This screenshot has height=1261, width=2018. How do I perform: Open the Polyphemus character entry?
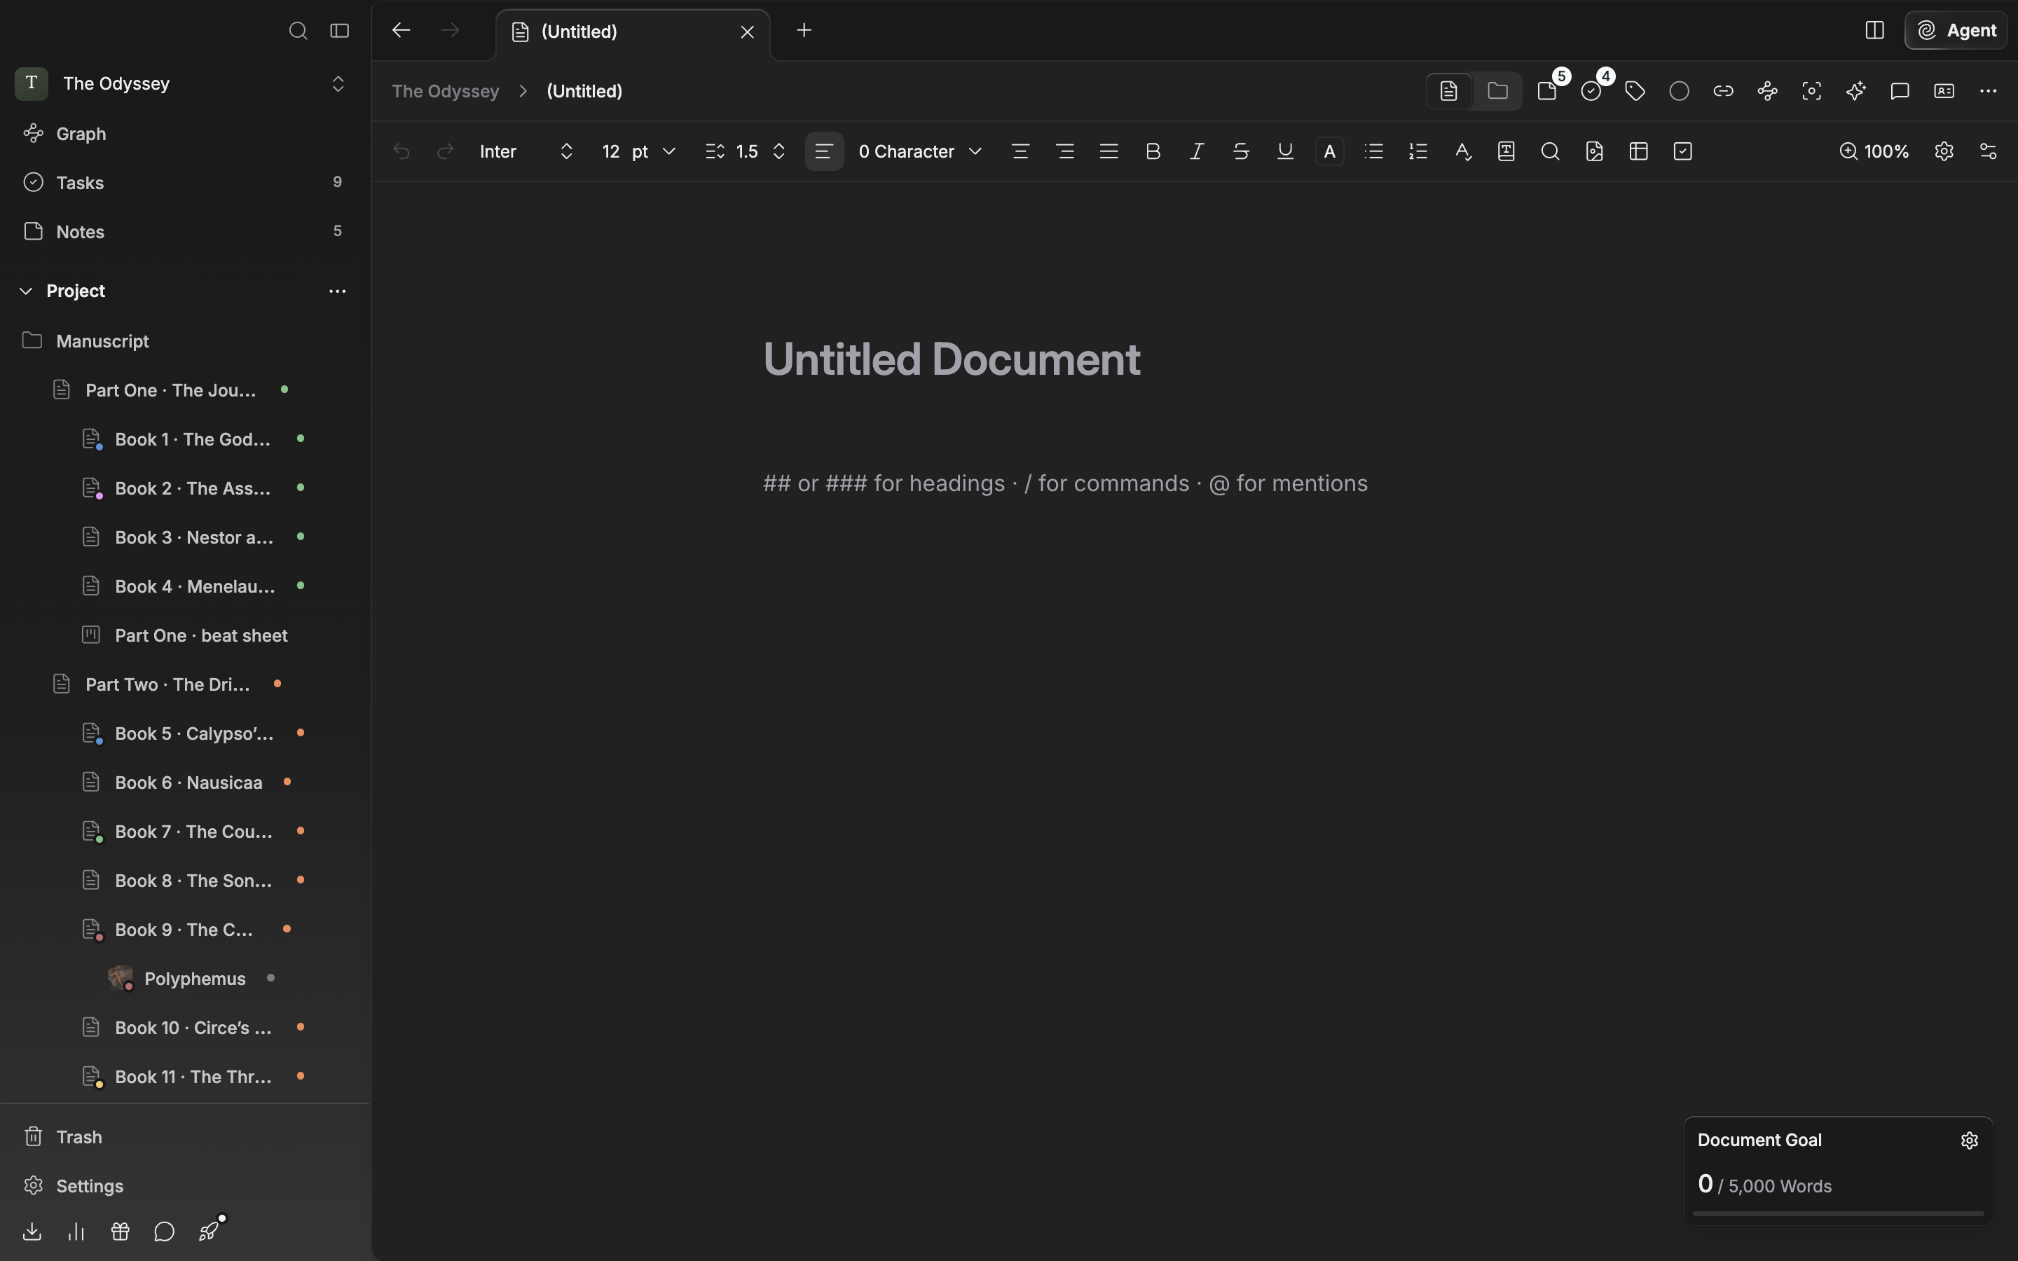tap(185, 979)
